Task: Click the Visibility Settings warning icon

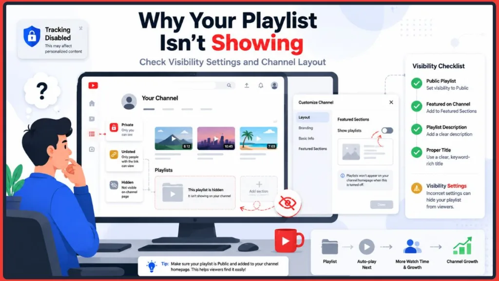Action: pos(416,188)
